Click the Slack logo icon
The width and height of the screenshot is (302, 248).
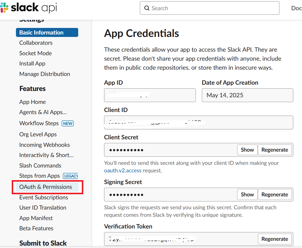(x=4, y=8)
